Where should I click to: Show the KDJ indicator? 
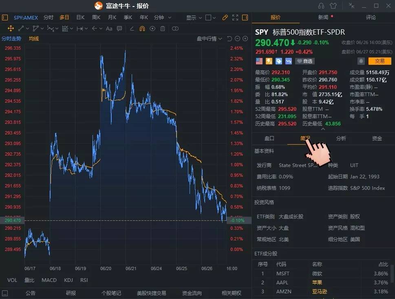click(68, 280)
